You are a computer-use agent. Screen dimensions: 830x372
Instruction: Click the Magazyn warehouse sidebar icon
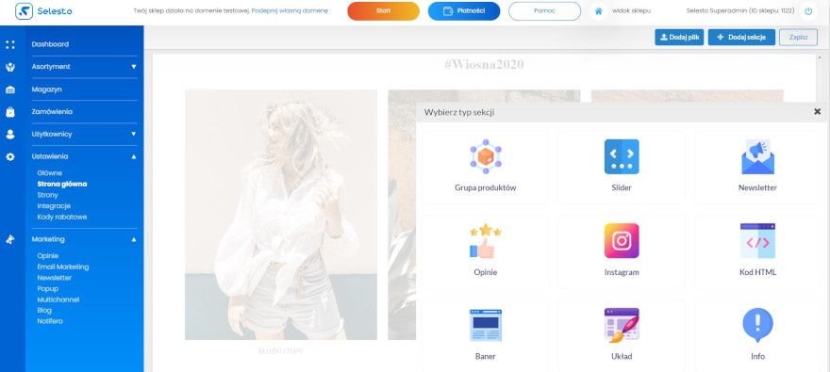click(10, 89)
